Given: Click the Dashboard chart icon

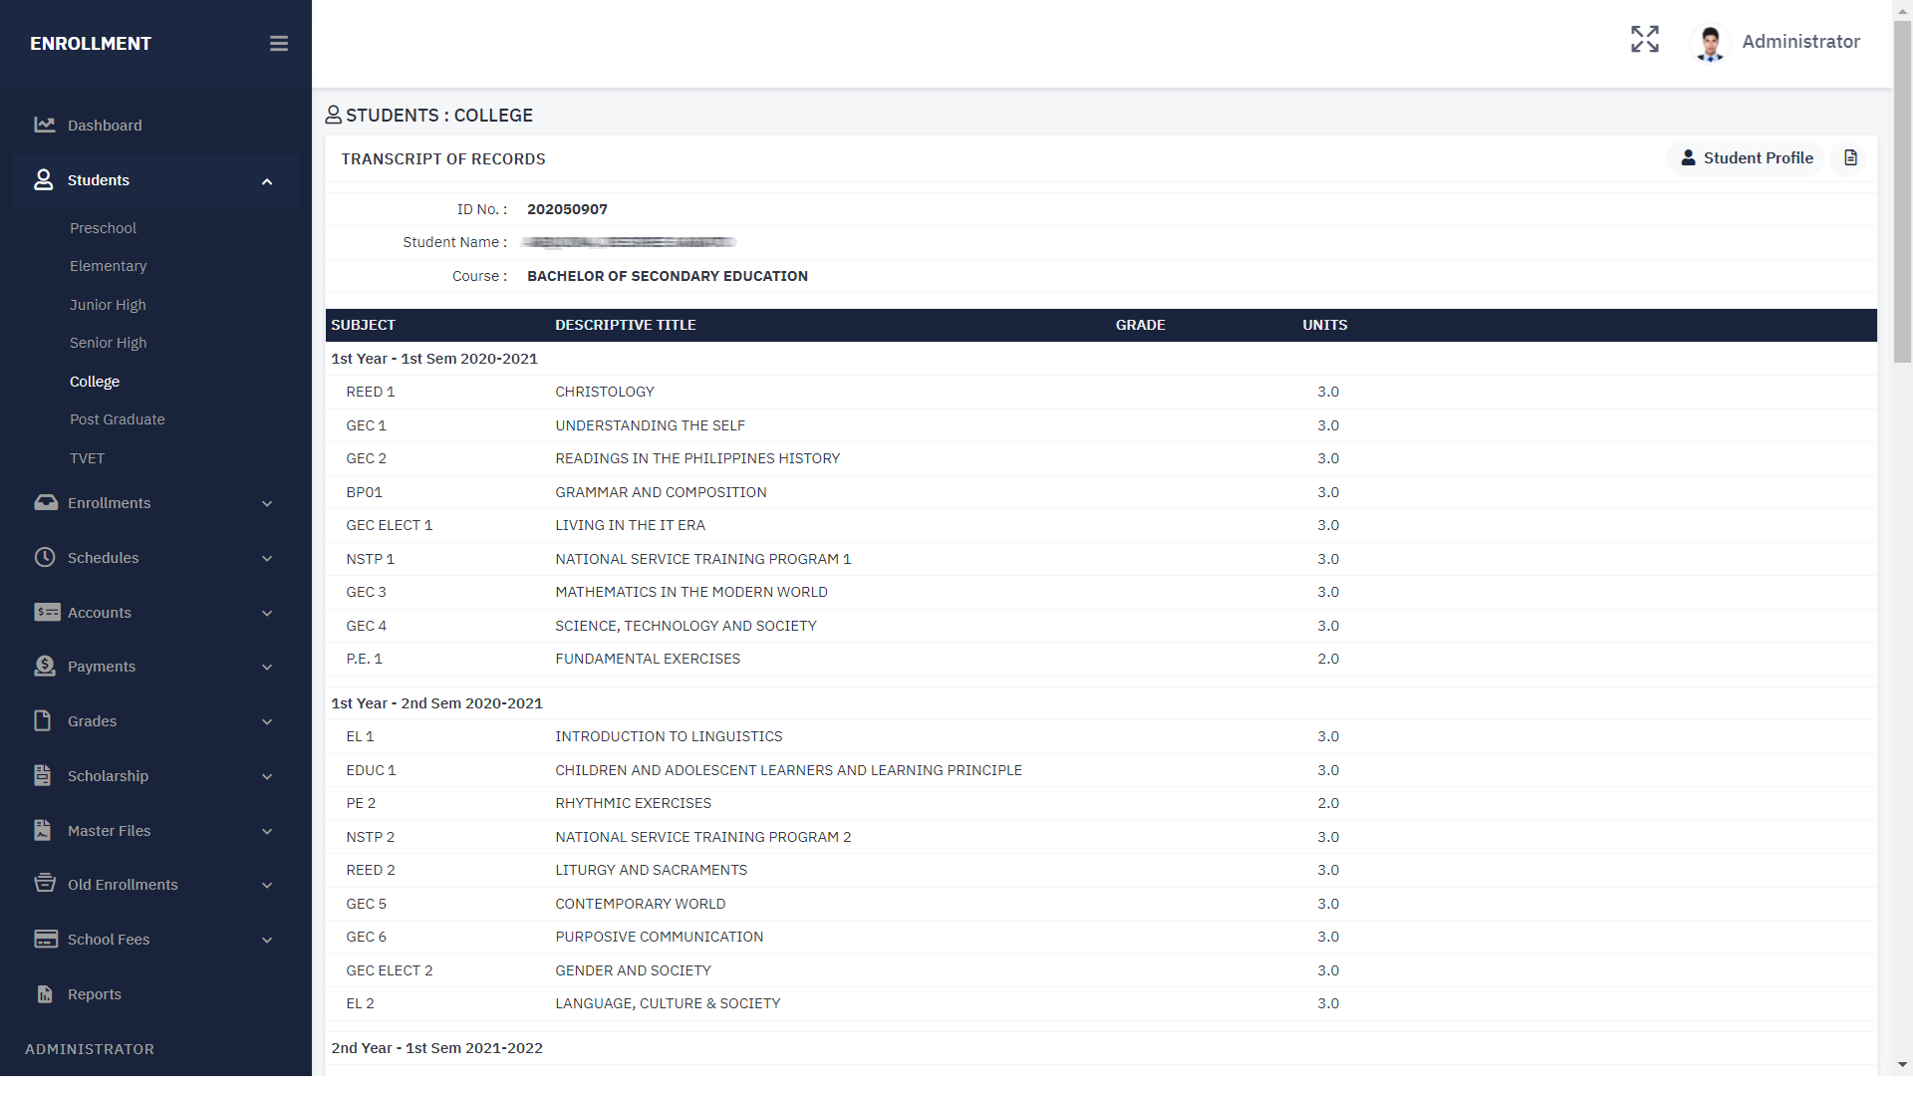Looking at the screenshot, I should 45,126.
